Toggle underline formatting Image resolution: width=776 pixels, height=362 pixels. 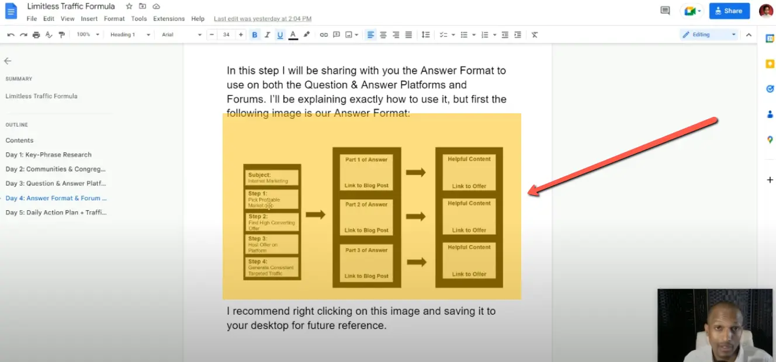(280, 34)
